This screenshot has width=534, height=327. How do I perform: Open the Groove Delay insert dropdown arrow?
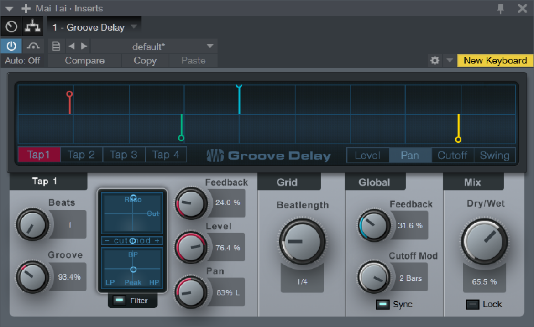[x=134, y=26]
